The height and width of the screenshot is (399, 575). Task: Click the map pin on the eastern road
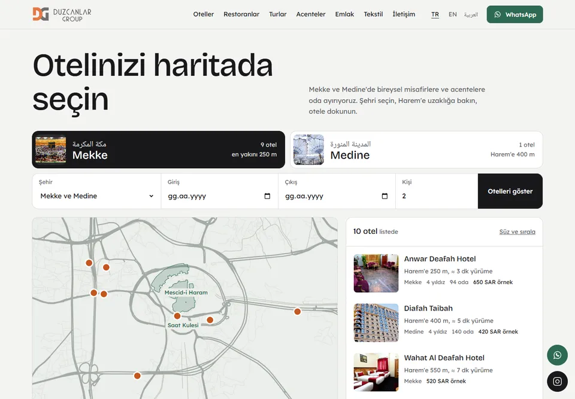coord(298,312)
